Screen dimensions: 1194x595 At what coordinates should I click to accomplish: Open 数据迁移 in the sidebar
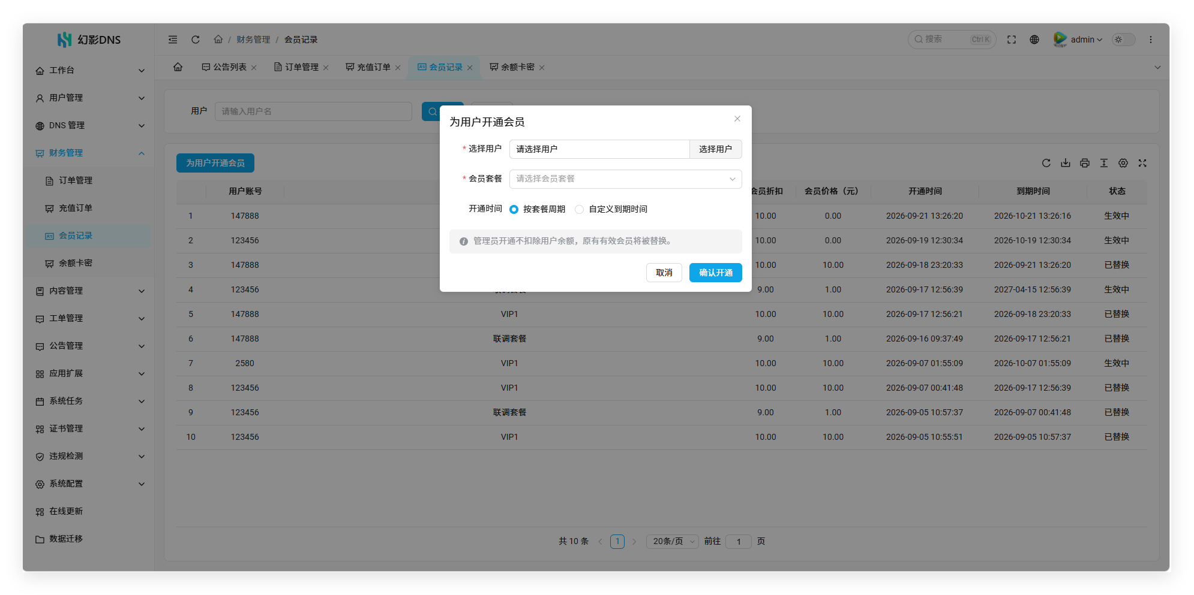89,539
